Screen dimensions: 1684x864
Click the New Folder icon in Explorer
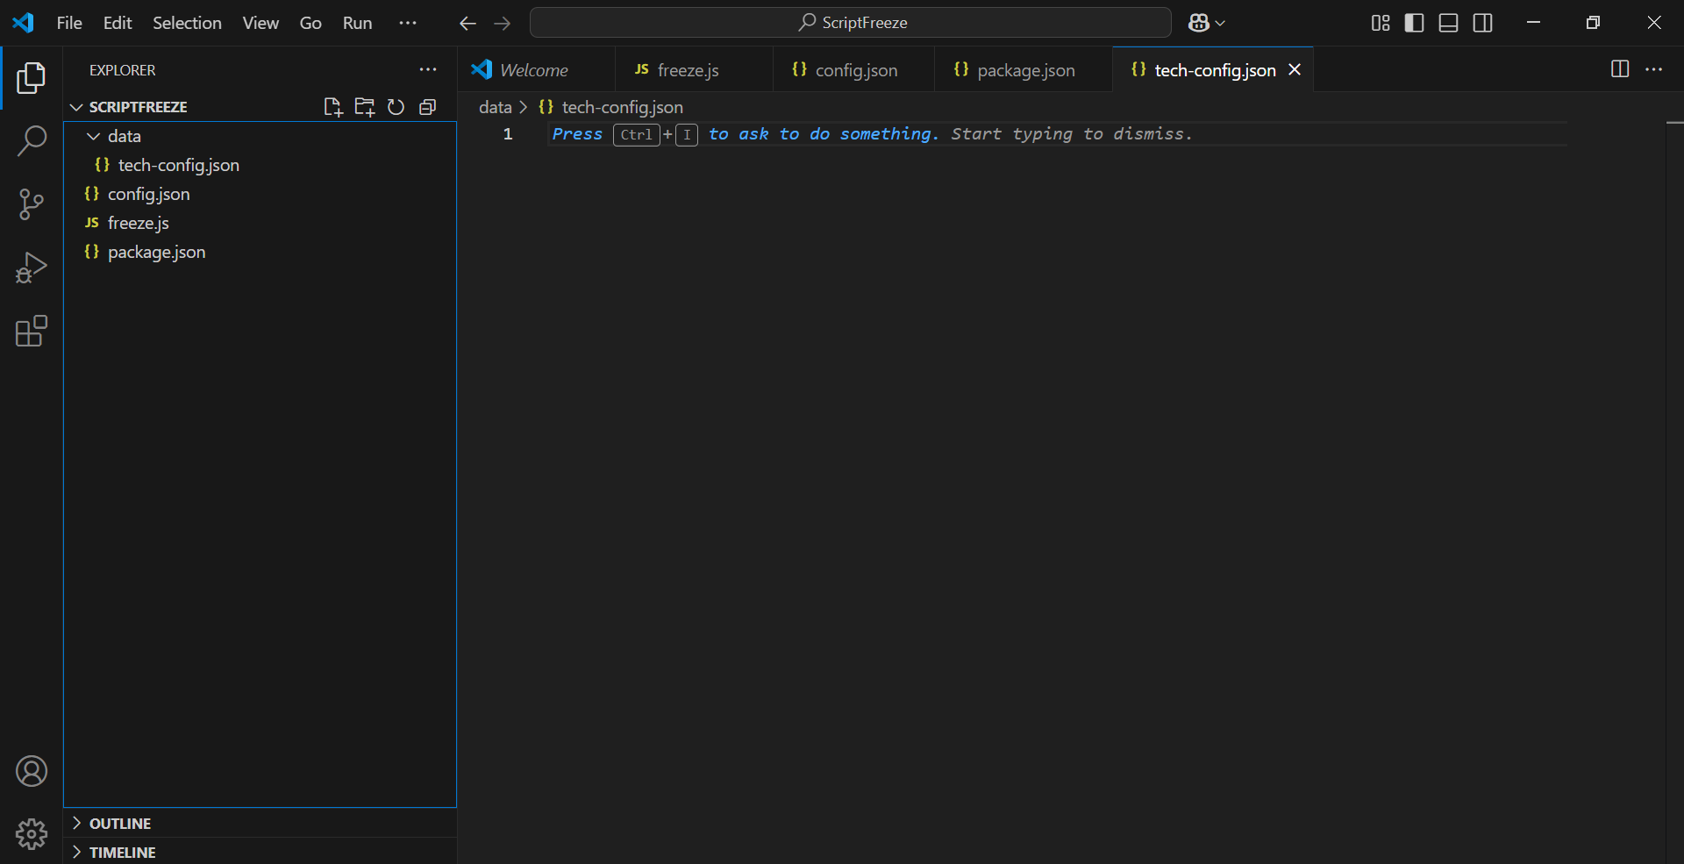click(x=364, y=107)
